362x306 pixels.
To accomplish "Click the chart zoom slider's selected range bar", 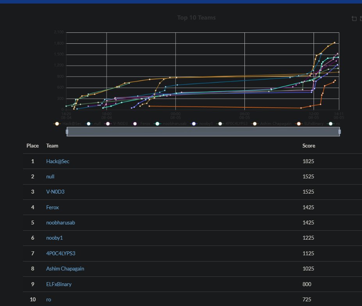I will coord(203,132).
